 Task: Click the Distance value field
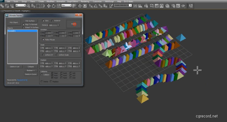tap(53, 25)
